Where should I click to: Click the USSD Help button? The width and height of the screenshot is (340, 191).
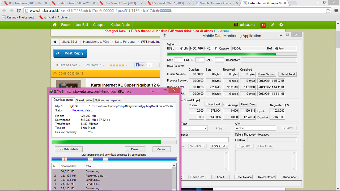click(219, 146)
